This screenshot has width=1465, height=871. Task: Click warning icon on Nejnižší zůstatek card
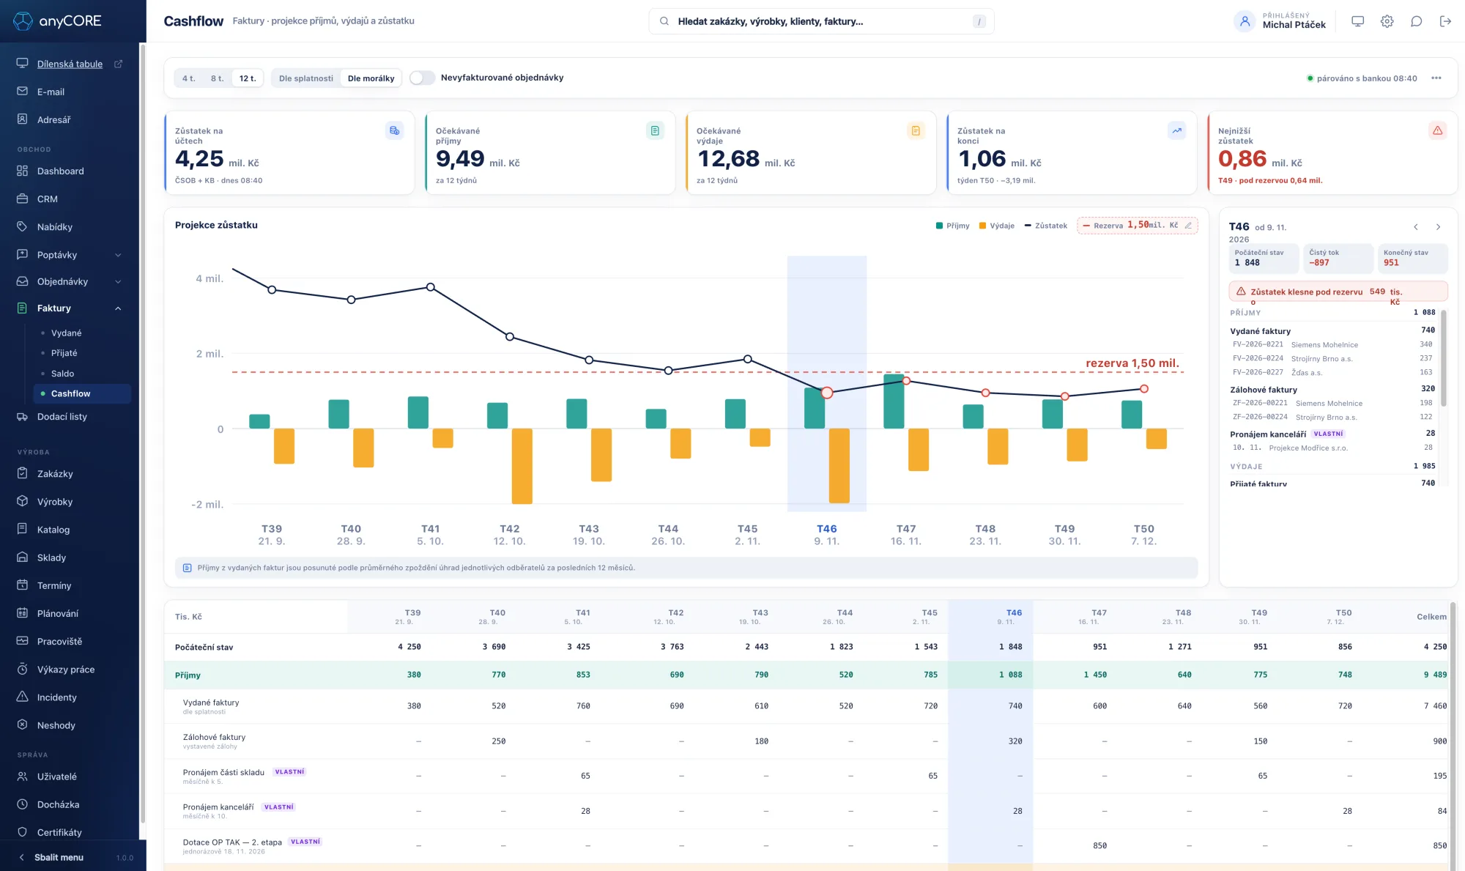[x=1437, y=130]
